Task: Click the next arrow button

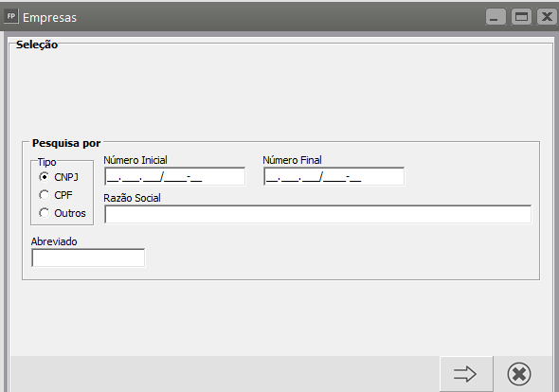Action: [466, 374]
